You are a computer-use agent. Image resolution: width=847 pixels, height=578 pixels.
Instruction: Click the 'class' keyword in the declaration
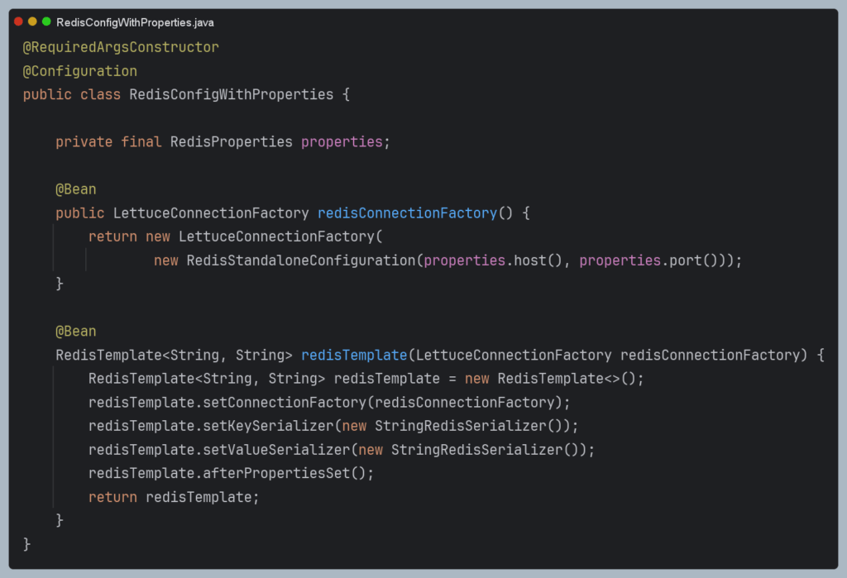[100, 94]
